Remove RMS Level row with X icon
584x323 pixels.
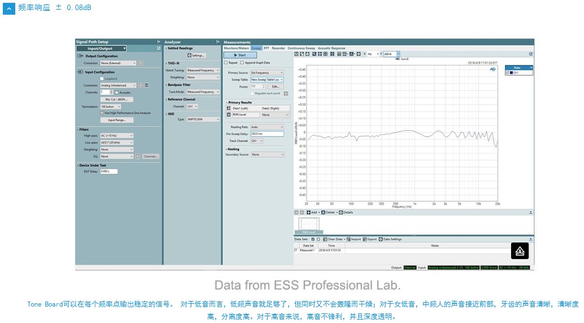point(229,115)
